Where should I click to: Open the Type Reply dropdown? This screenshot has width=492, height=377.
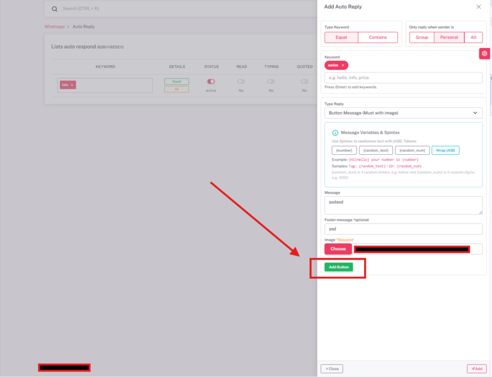403,113
